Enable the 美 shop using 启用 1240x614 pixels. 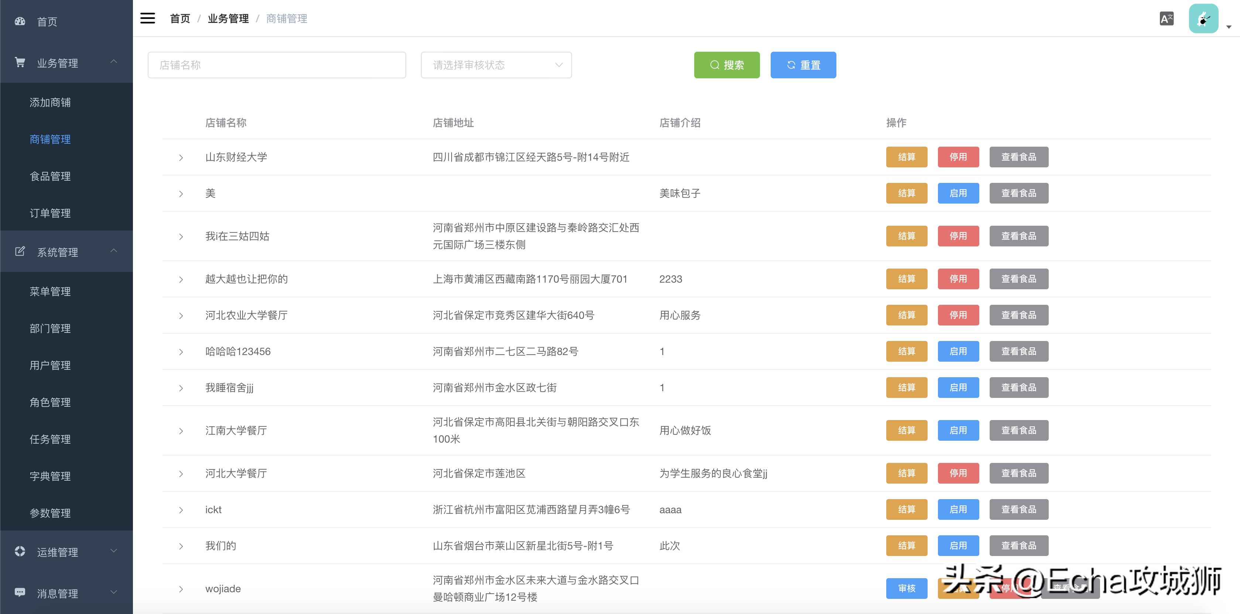pos(958,193)
